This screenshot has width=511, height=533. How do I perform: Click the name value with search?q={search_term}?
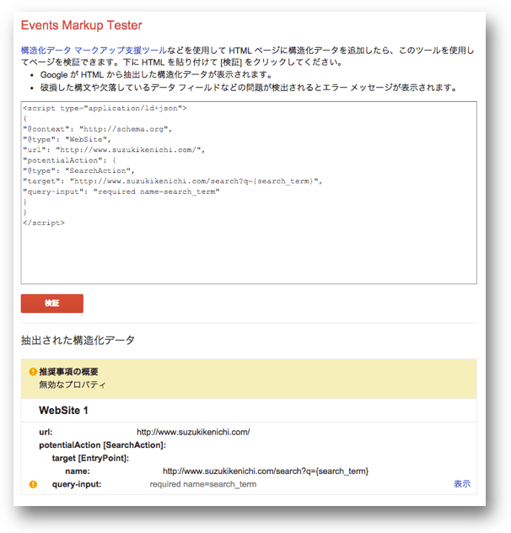266,471
